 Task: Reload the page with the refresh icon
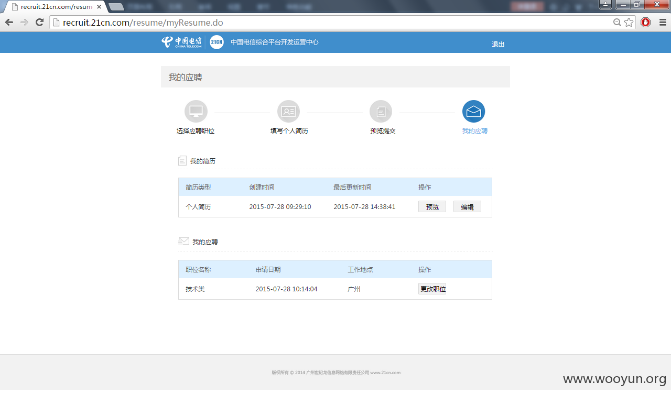tap(39, 23)
